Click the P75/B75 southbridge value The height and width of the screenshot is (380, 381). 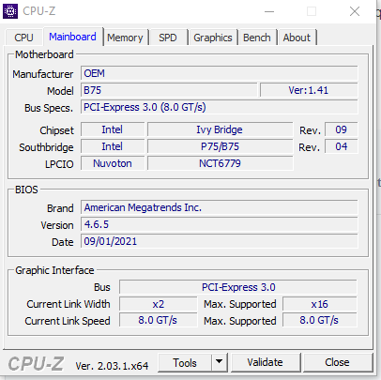[221, 146]
